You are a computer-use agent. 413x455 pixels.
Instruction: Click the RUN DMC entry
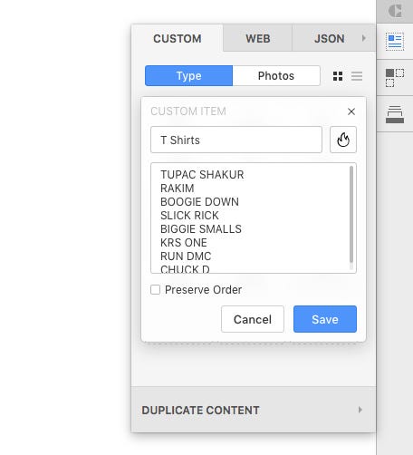pos(186,257)
